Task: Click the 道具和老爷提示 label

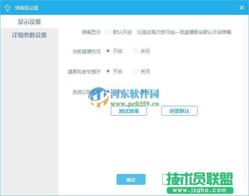Action: click(x=84, y=72)
